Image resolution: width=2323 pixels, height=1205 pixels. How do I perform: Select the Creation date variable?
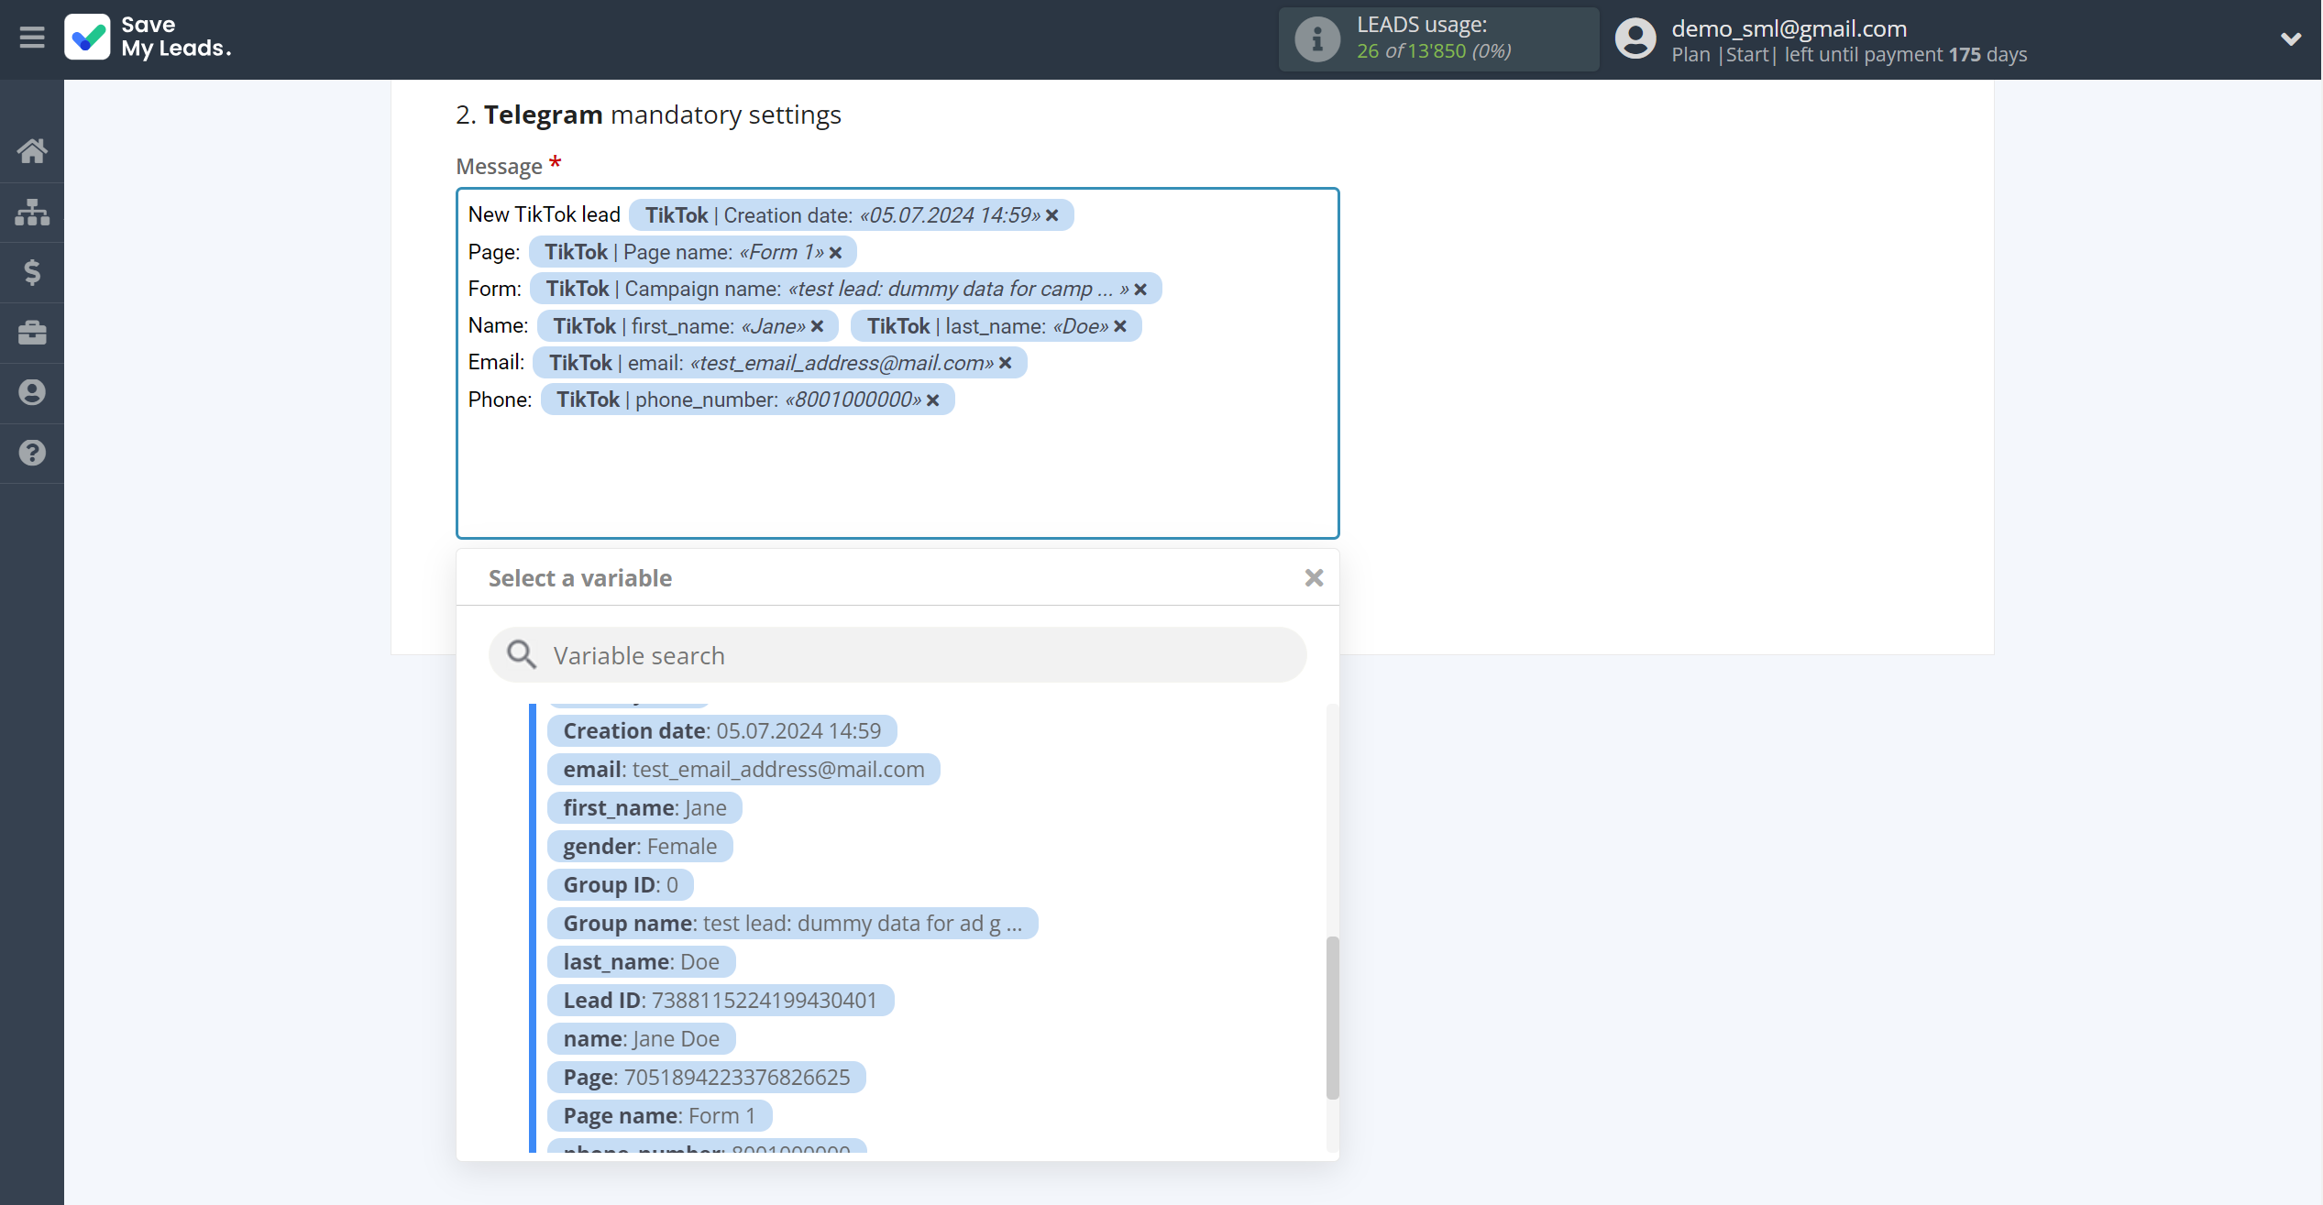coord(721,731)
